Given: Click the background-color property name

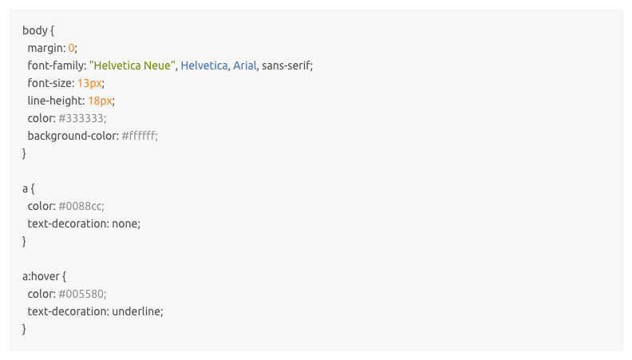Looking at the screenshot, I should 72,136.
